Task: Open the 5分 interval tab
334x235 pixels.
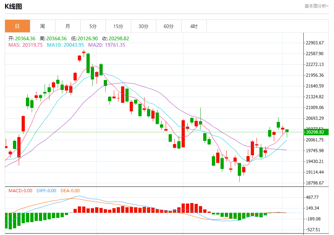Action: coord(93,26)
